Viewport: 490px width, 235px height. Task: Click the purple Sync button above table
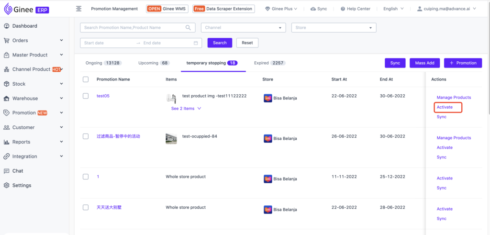(395, 63)
